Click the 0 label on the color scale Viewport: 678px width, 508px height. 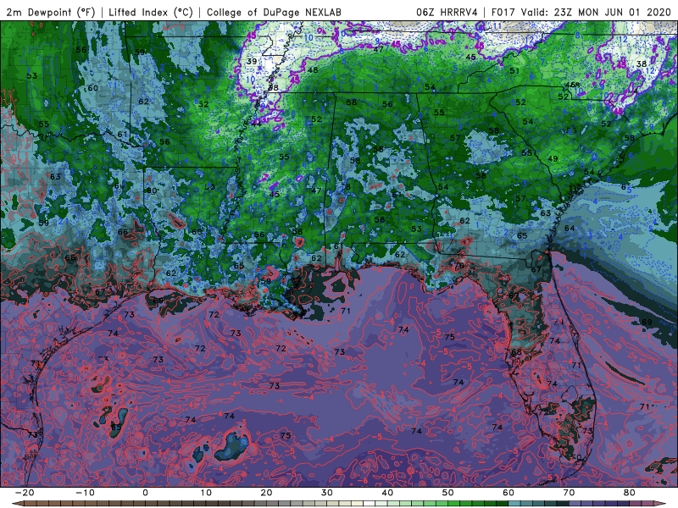pos(145,493)
